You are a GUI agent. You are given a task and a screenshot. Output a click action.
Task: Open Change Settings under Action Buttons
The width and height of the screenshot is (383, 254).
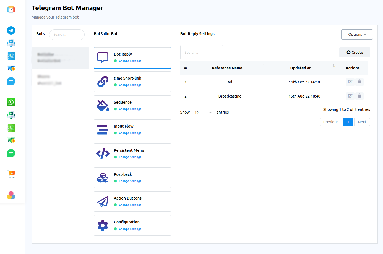pos(130,205)
